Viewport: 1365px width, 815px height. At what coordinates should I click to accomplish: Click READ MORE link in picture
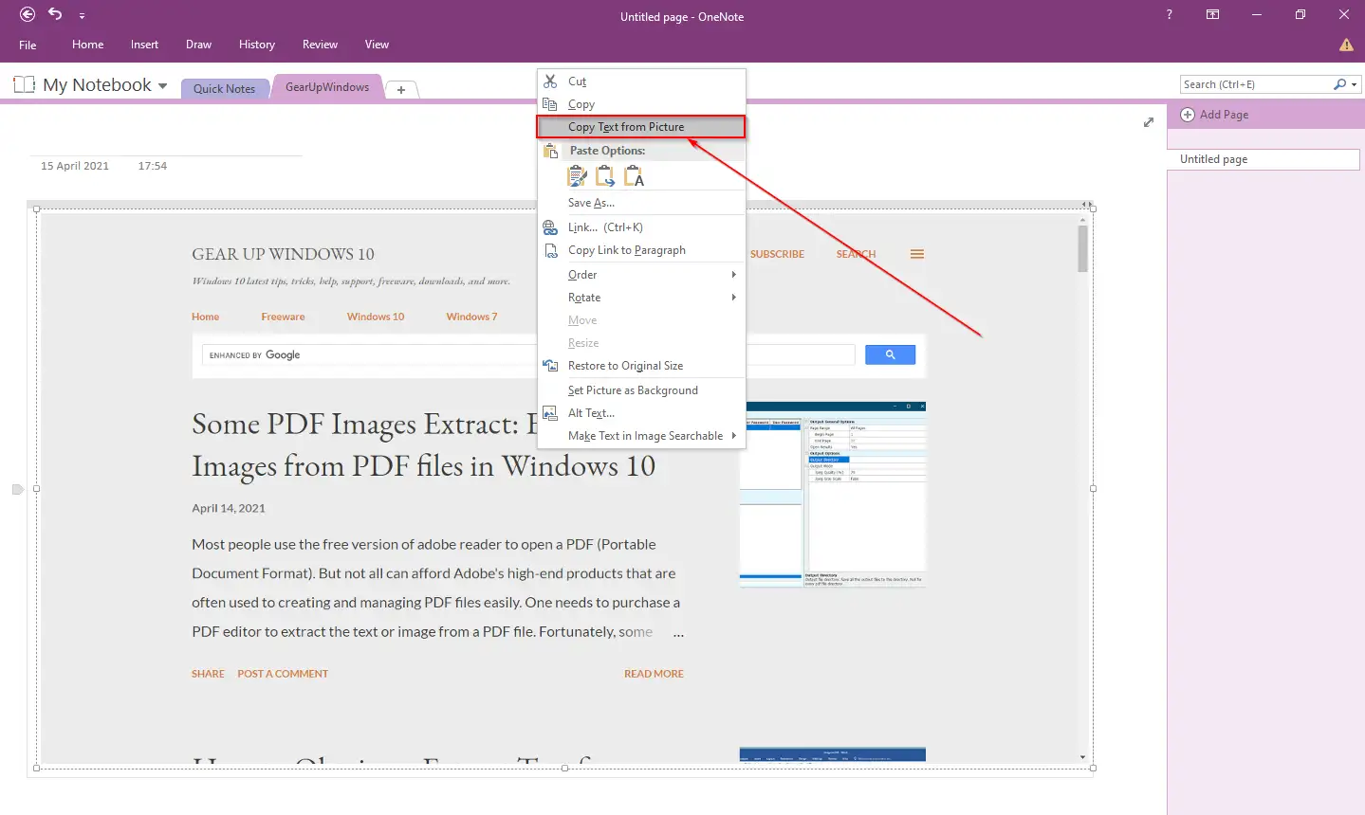[654, 674]
